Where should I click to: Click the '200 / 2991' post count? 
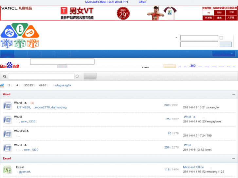point(171,105)
